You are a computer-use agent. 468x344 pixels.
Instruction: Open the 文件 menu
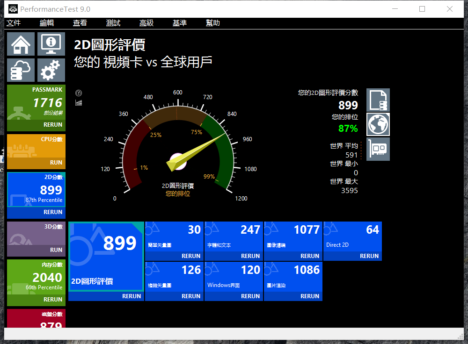(14, 23)
